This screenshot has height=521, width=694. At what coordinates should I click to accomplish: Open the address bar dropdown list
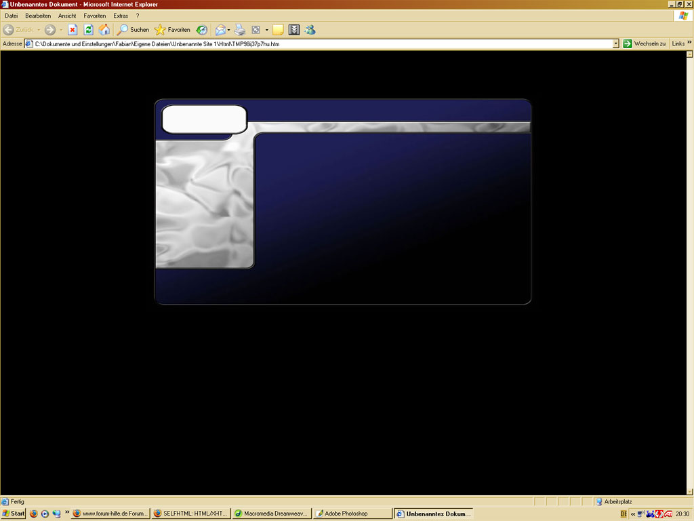[x=615, y=43]
